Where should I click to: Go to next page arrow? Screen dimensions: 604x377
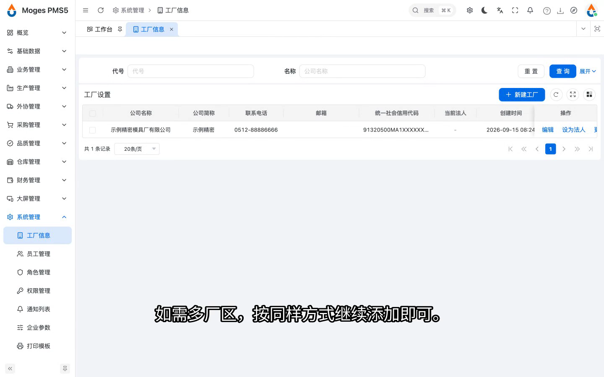tap(564, 149)
